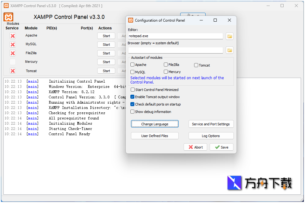
Task: Uncheck Enable Tomcat output window
Action: click(x=133, y=97)
